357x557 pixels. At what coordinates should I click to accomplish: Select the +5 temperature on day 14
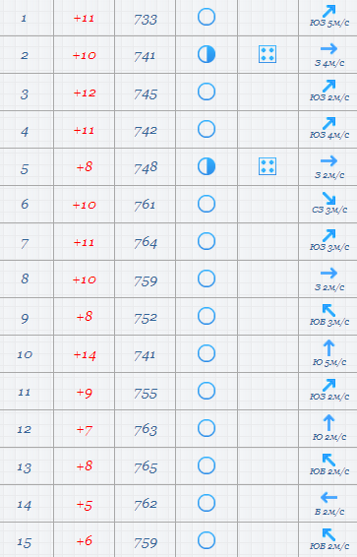pos(85,505)
